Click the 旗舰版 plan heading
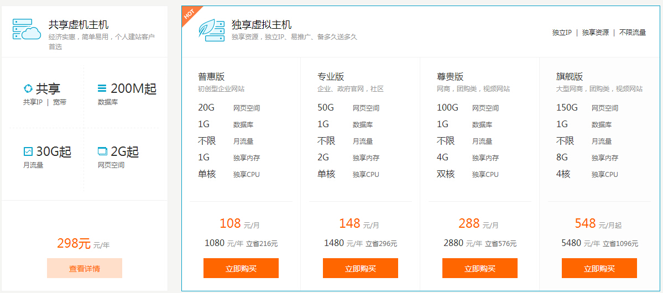Screen dimensions: 663x293 [x=570, y=77]
